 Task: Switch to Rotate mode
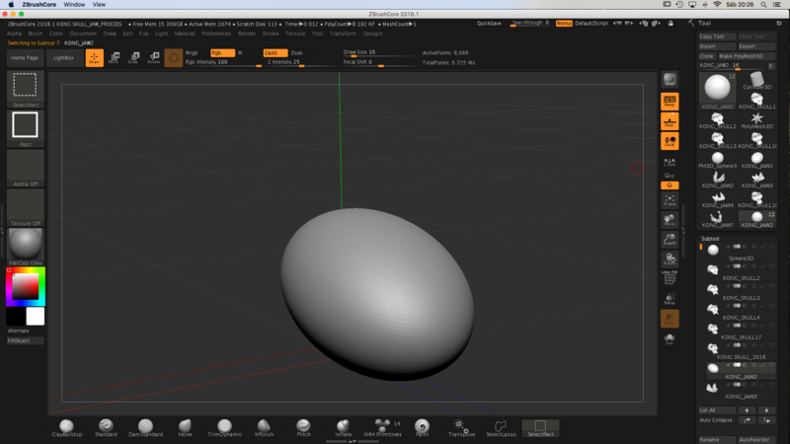click(x=153, y=58)
